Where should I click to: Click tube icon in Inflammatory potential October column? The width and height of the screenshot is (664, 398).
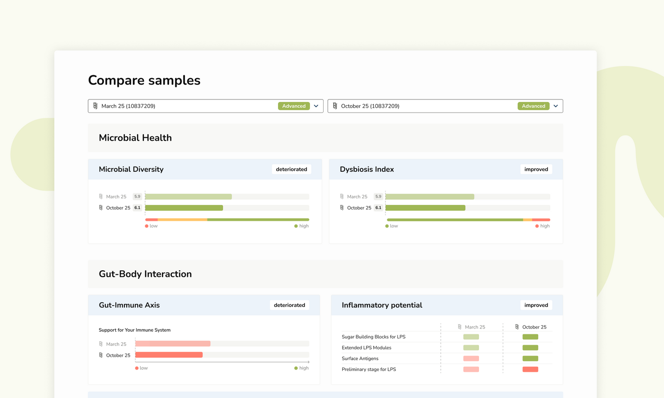coord(517,327)
